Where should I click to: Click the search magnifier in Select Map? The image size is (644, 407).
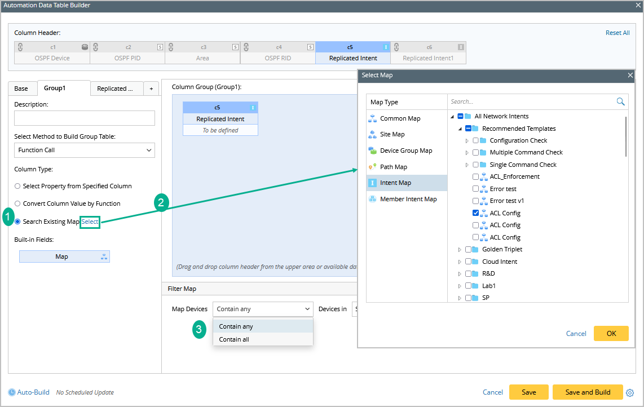(x=620, y=101)
